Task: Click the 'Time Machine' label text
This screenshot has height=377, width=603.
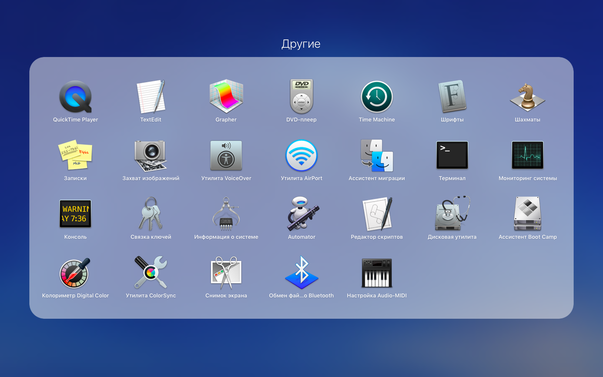Action: click(377, 120)
